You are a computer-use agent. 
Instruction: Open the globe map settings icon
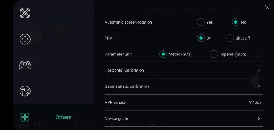coord(25,91)
